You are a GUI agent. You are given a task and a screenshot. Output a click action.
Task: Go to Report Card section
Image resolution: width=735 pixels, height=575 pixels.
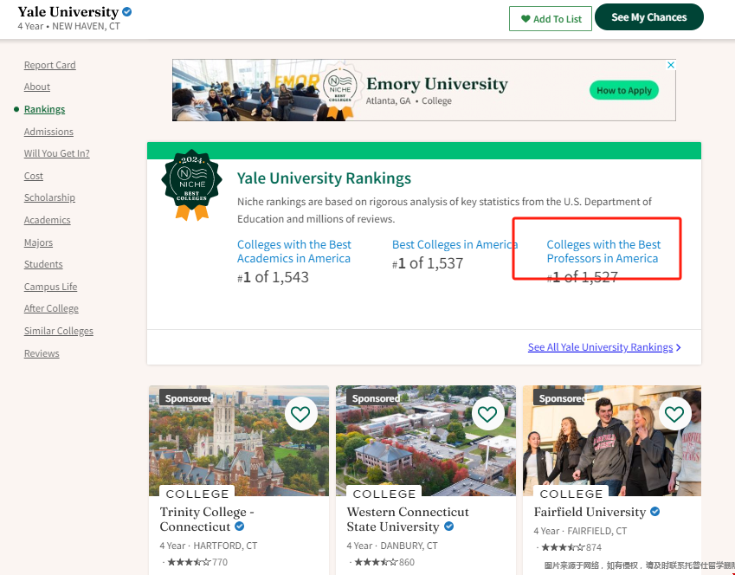(x=49, y=65)
